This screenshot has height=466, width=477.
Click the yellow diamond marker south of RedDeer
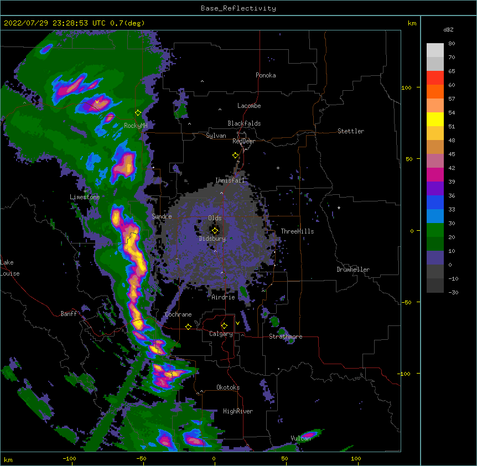pyautogui.click(x=236, y=156)
